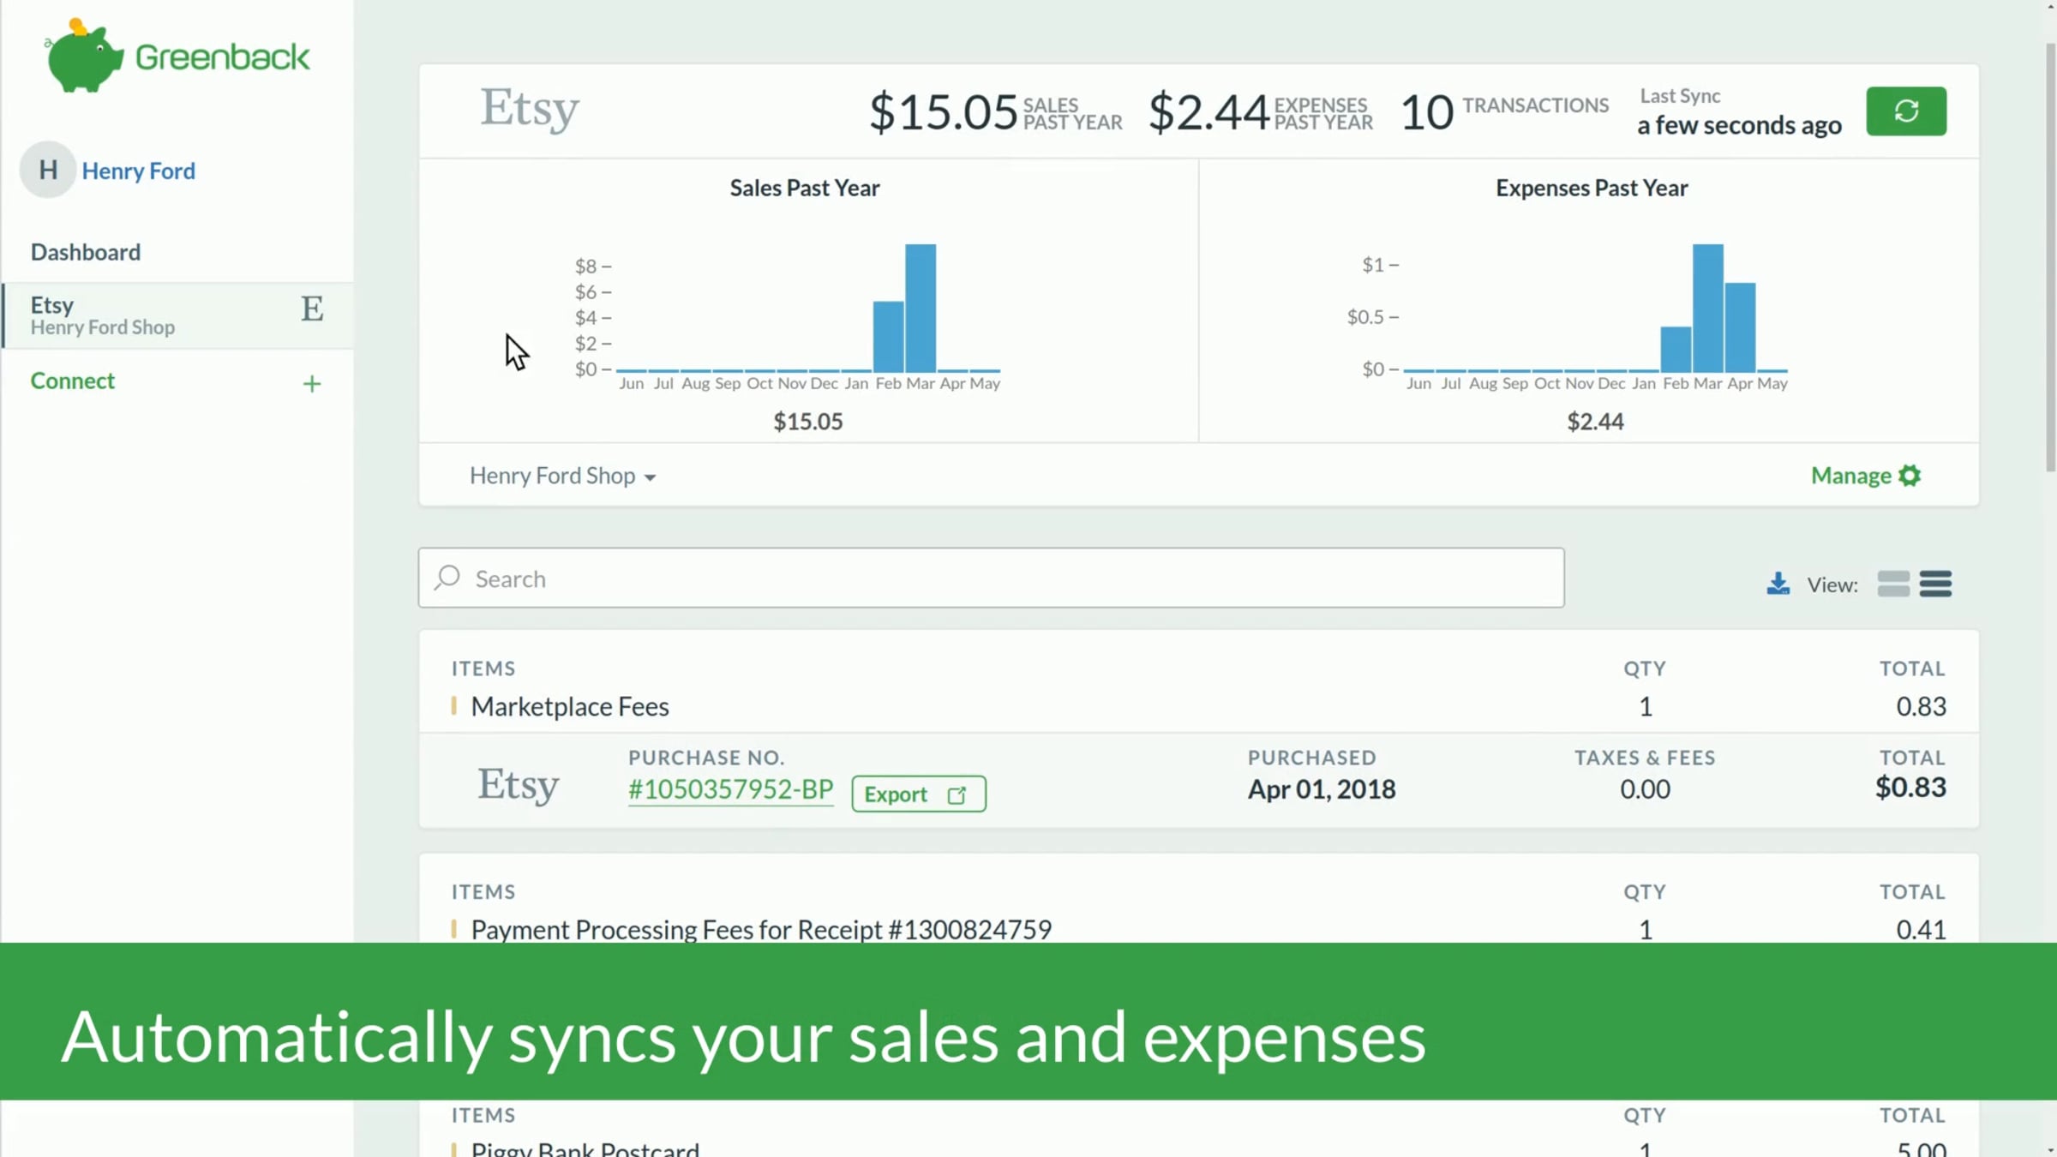Screen dimensions: 2057x1157
Task: Click the Feb bar in Sales Past Year chart
Action: (x=888, y=336)
